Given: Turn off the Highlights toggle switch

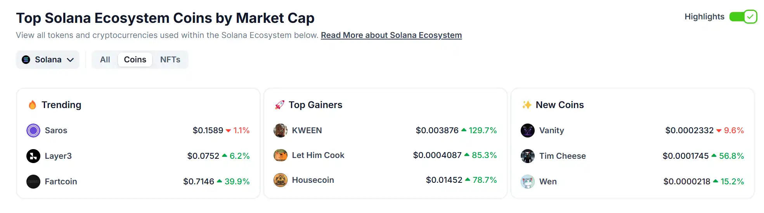Looking at the screenshot, I should click(x=743, y=17).
